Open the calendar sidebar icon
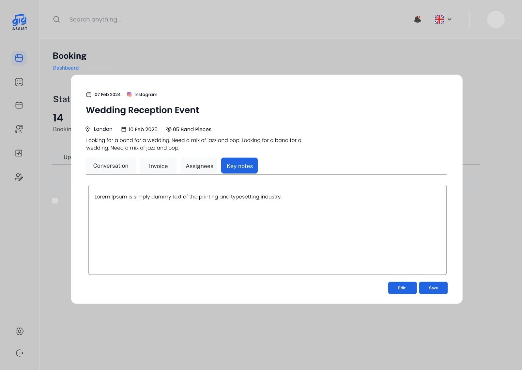Image resolution: width=522 pixels, height=370 pixels. pyautogui.click(x=19, y=105)
